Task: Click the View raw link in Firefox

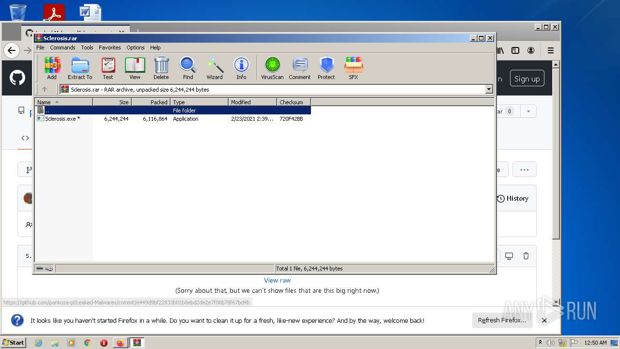Action: point(278,280)
